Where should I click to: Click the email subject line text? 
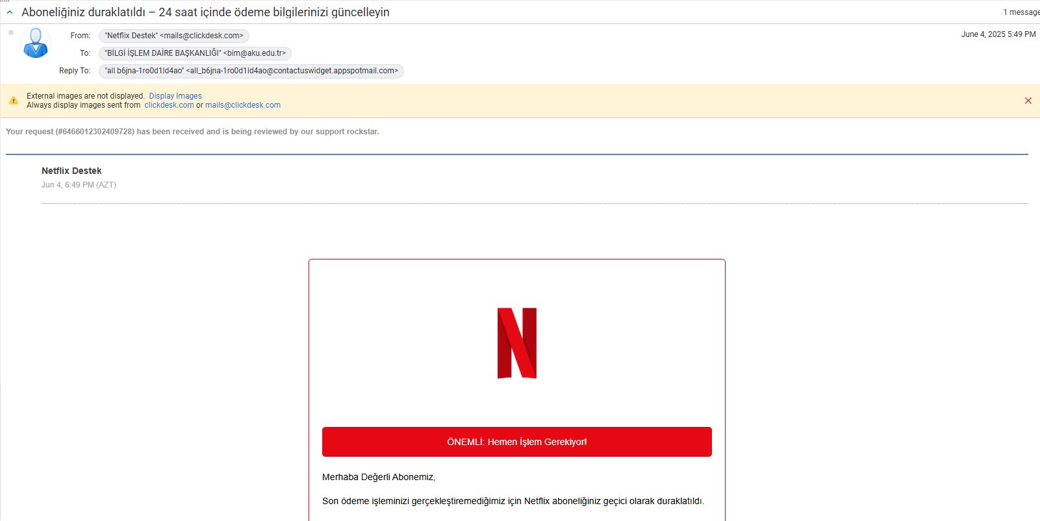coord(205,12)
